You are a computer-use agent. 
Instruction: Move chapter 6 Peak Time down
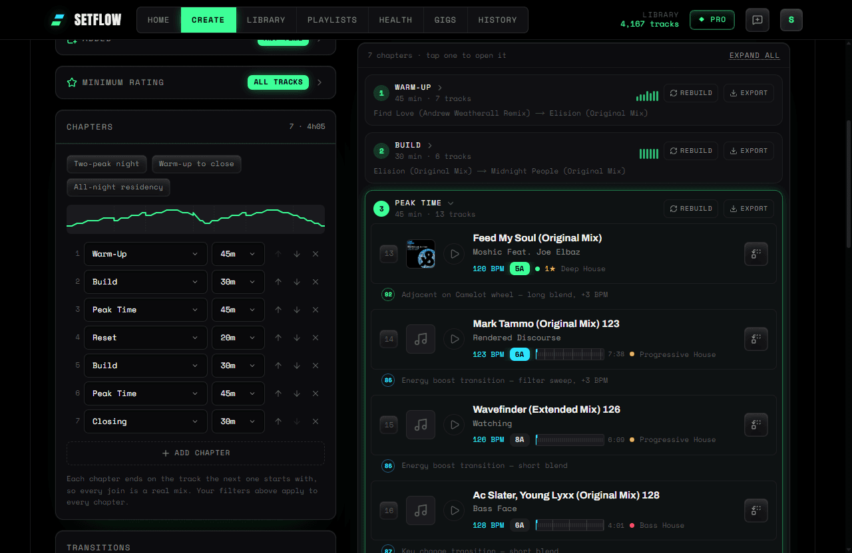(x=297, y=393)
